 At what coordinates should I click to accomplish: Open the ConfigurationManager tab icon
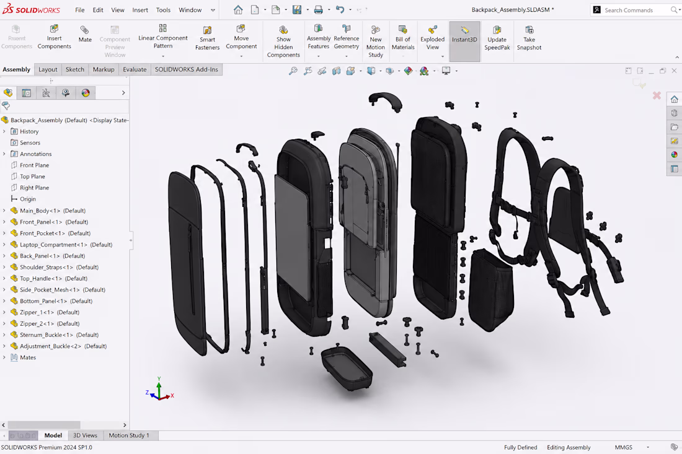(46, 92)
